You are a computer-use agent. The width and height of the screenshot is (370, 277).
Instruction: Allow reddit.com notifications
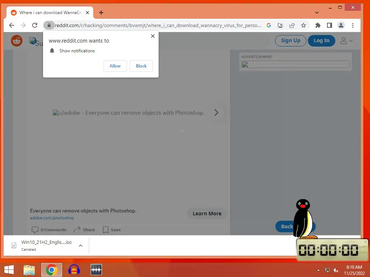tap(115, 66)
